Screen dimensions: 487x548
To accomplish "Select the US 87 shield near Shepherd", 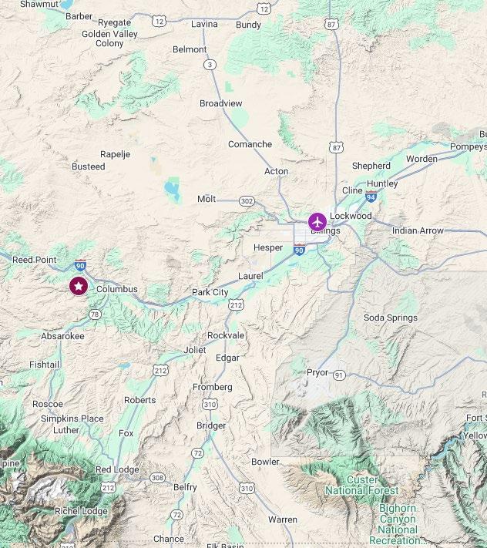I will pos(336,147).
